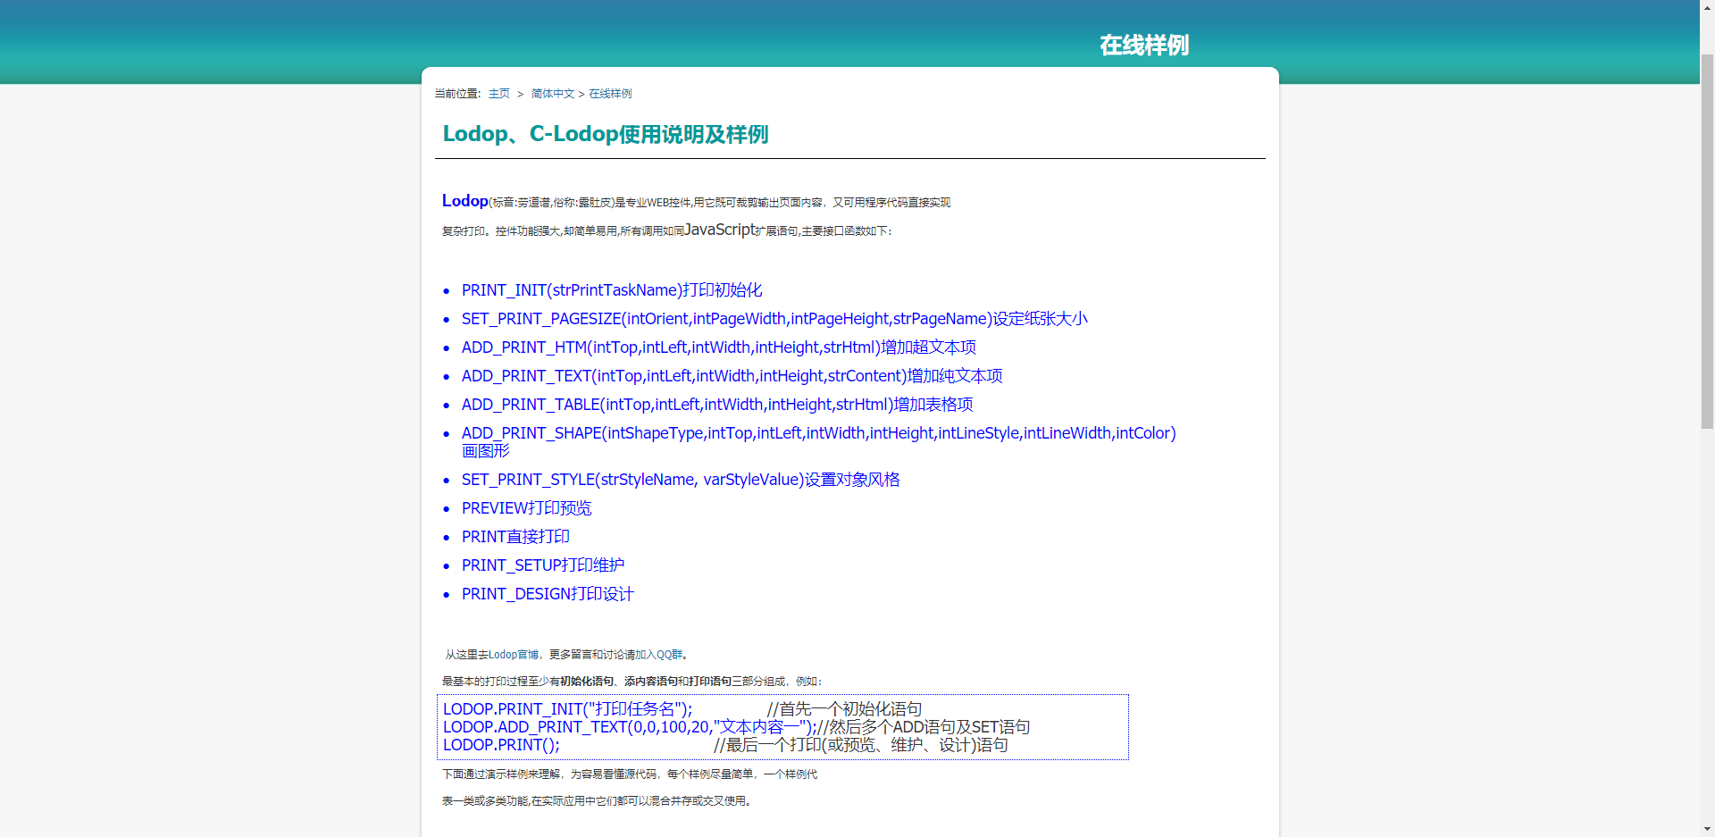Open the 主页 breadcrumb link

click(498, 94)
